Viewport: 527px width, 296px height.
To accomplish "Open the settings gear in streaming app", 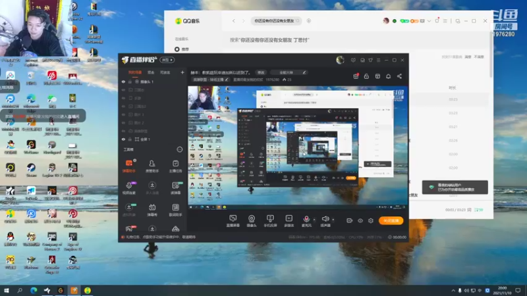I will pos(371,220).
